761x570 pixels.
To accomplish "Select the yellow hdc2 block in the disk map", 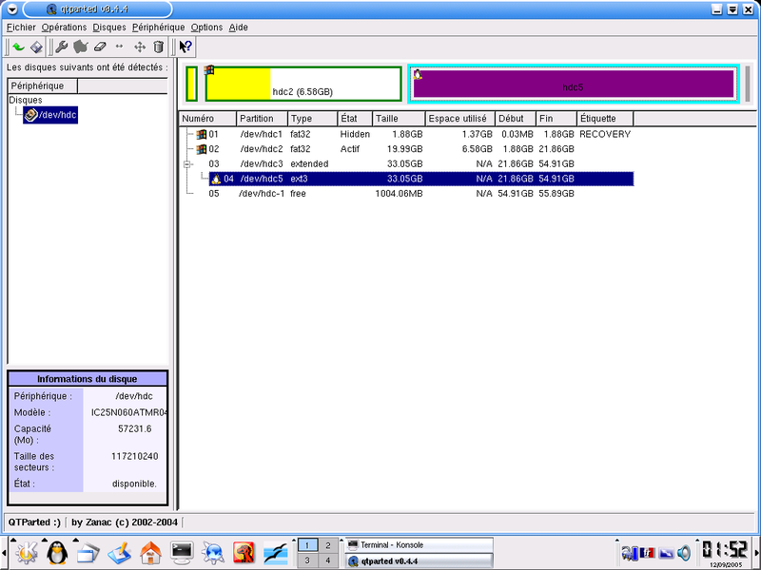I will point(303,84).
